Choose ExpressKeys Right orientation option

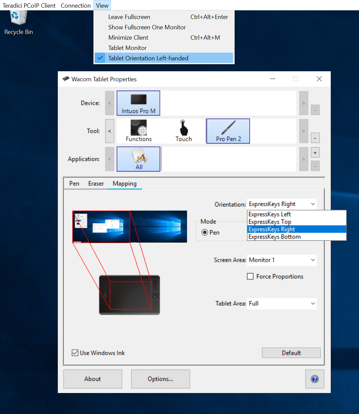click(297, 229)
